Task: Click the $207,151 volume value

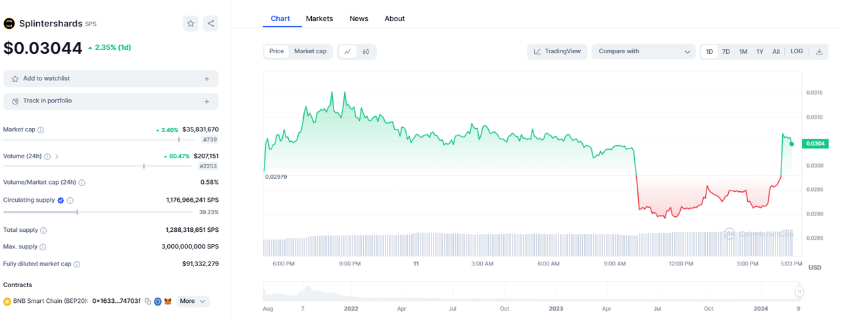Action: coord(207,156)
